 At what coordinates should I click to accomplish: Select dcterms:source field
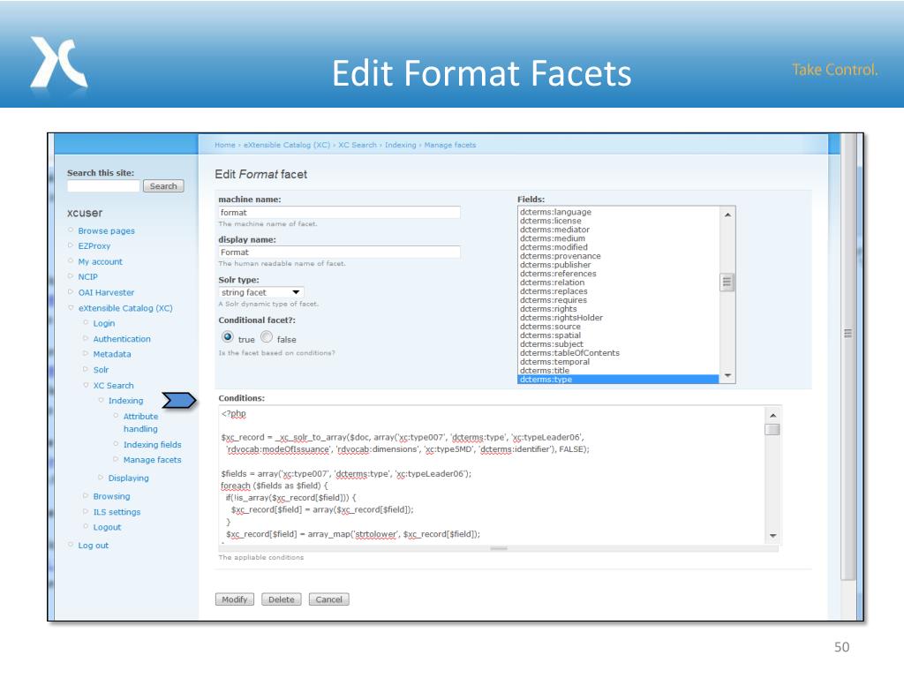tap(550, 327)
